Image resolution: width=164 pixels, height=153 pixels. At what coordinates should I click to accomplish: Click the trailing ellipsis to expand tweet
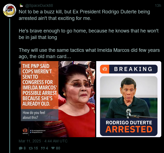(x=69, y=56)
